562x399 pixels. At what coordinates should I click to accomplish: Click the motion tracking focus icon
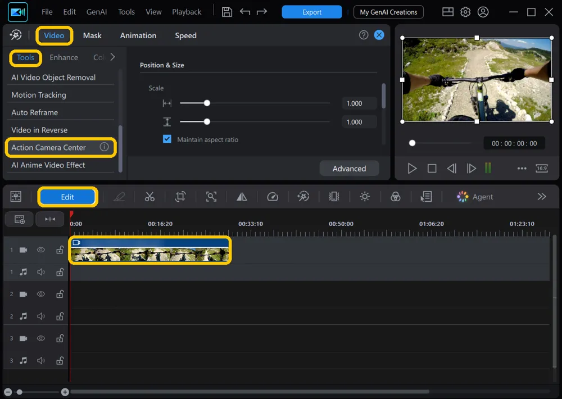coord(211,197)
